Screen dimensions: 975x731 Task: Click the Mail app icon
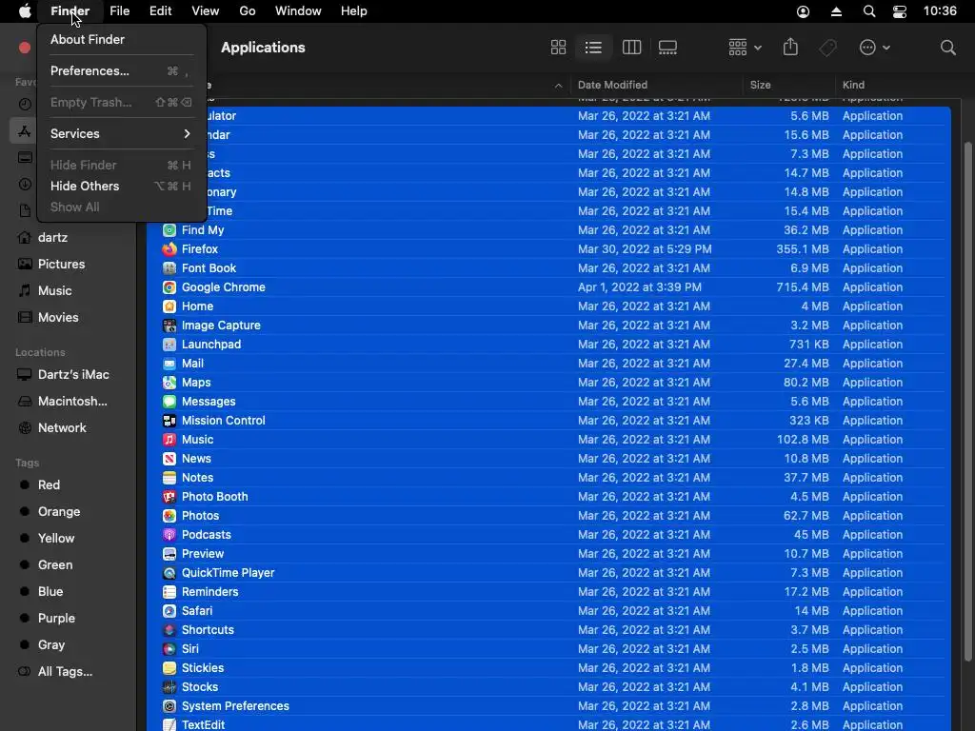(169, 364)
